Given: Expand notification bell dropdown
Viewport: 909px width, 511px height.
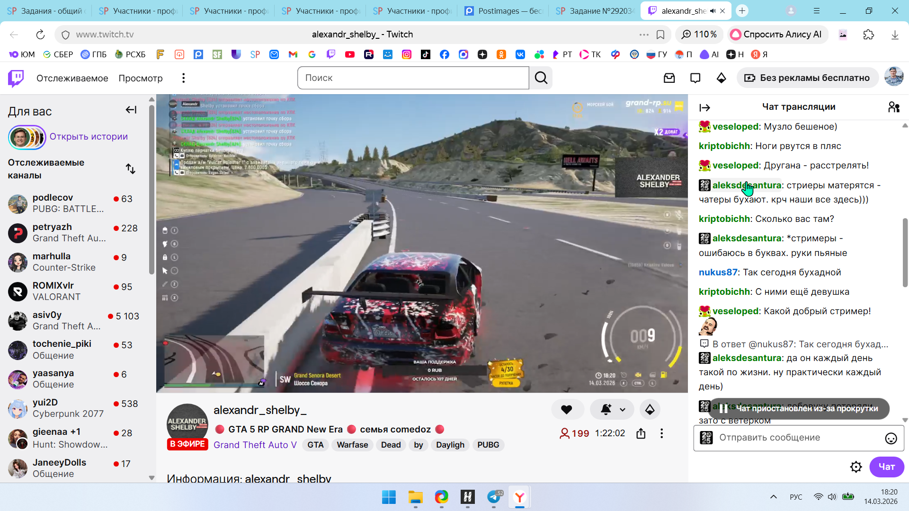Looking at the screenshot, I should point(622,410).
